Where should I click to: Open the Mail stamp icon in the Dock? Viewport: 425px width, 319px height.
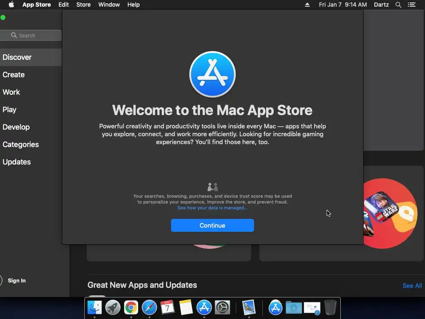point(249,308)
